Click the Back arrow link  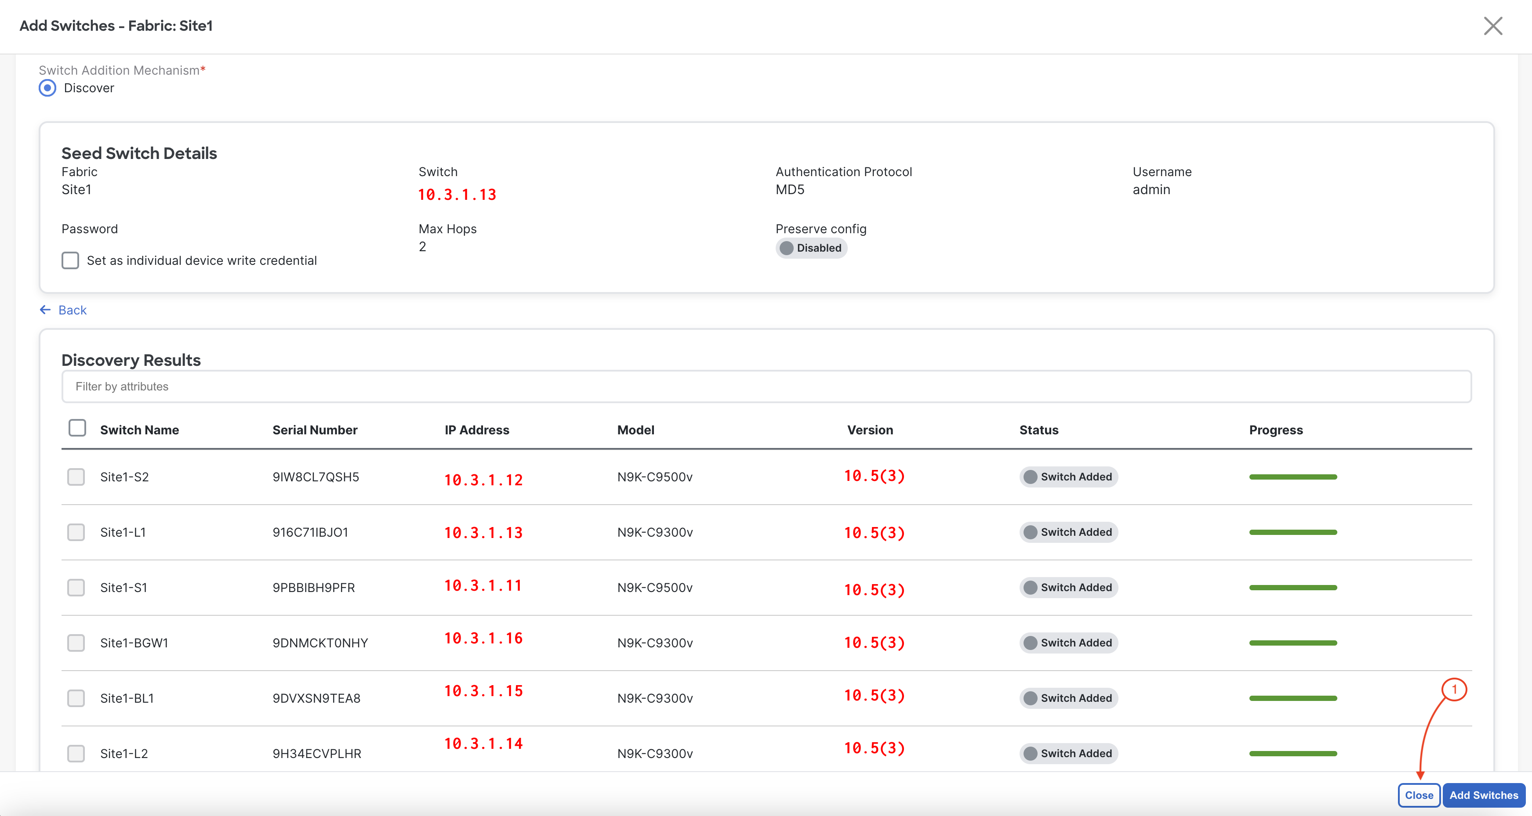63,310
